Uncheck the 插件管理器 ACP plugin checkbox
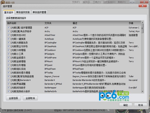Viewport: 150px width, 113px height. coord(8,27)
